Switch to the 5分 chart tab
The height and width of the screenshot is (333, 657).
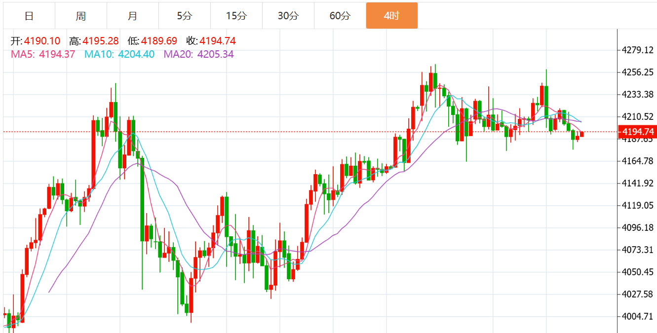(x=185, y=16)
